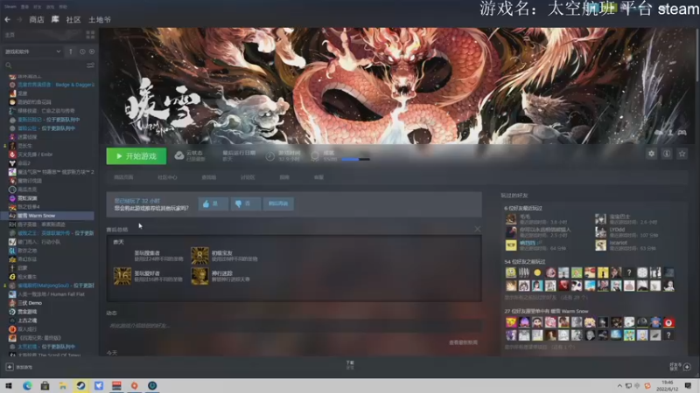Open the Windows Start menu
This screenshot has width=700, height=393.
[9, 385]
